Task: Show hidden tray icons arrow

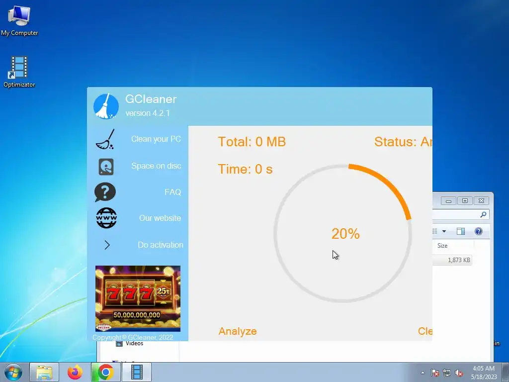Action: pos(423,373)
